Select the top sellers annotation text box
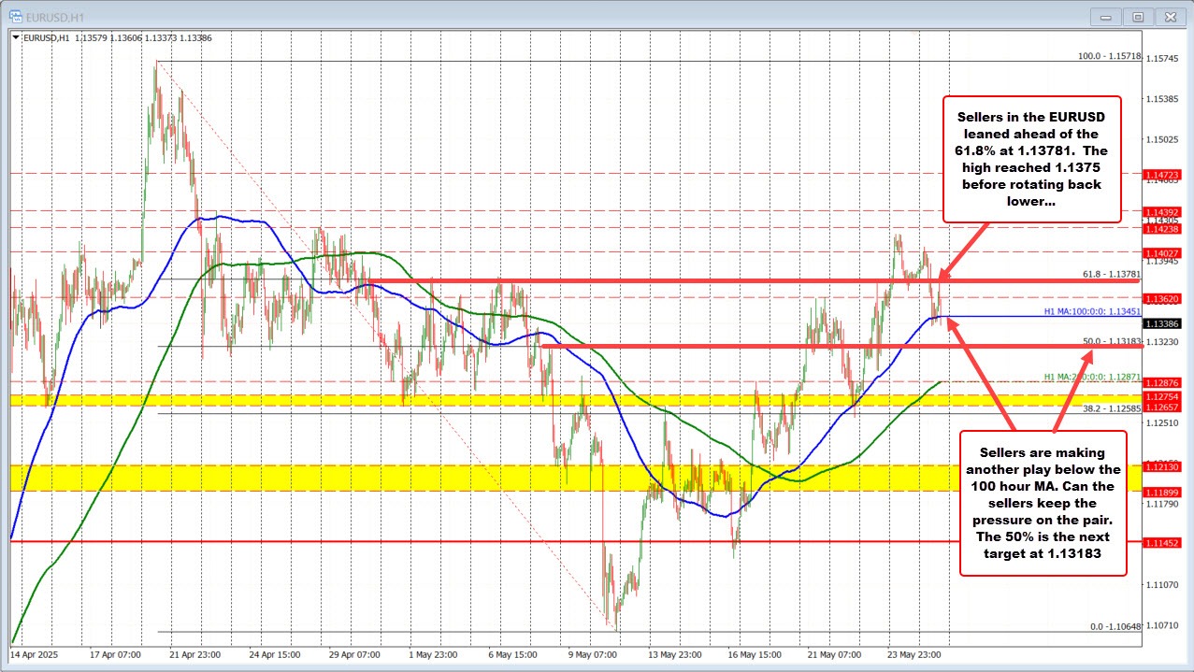Viewport: 1194px width, 672px height. (x=1030, y=158)
